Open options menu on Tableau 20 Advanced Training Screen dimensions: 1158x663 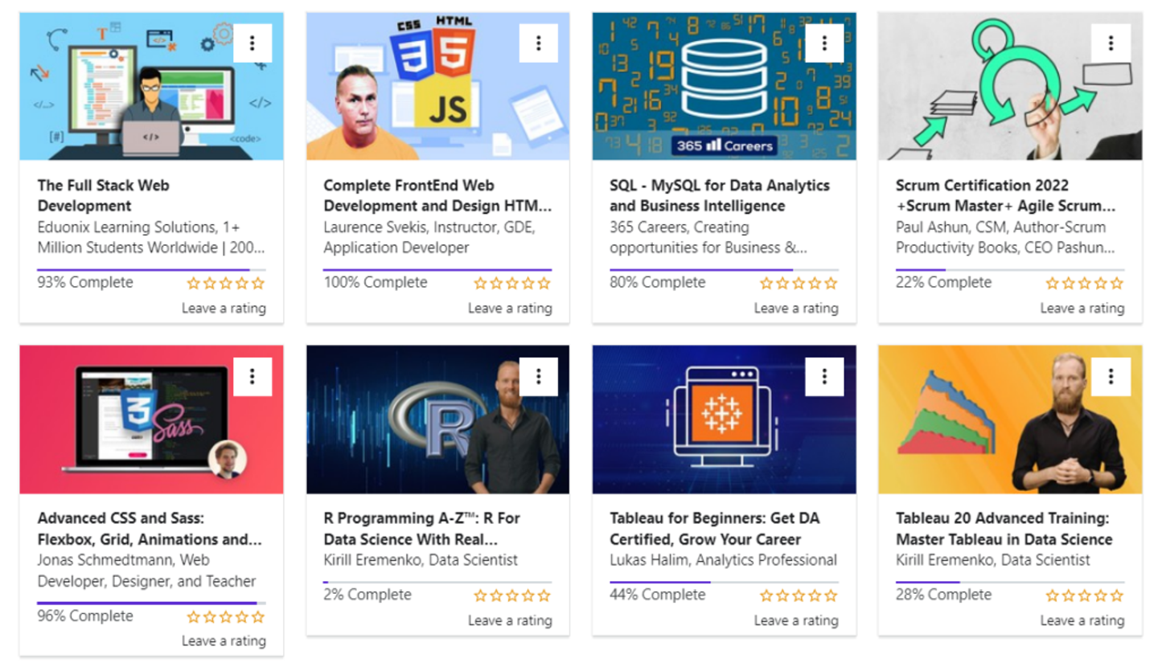(x=1110, y=375)
